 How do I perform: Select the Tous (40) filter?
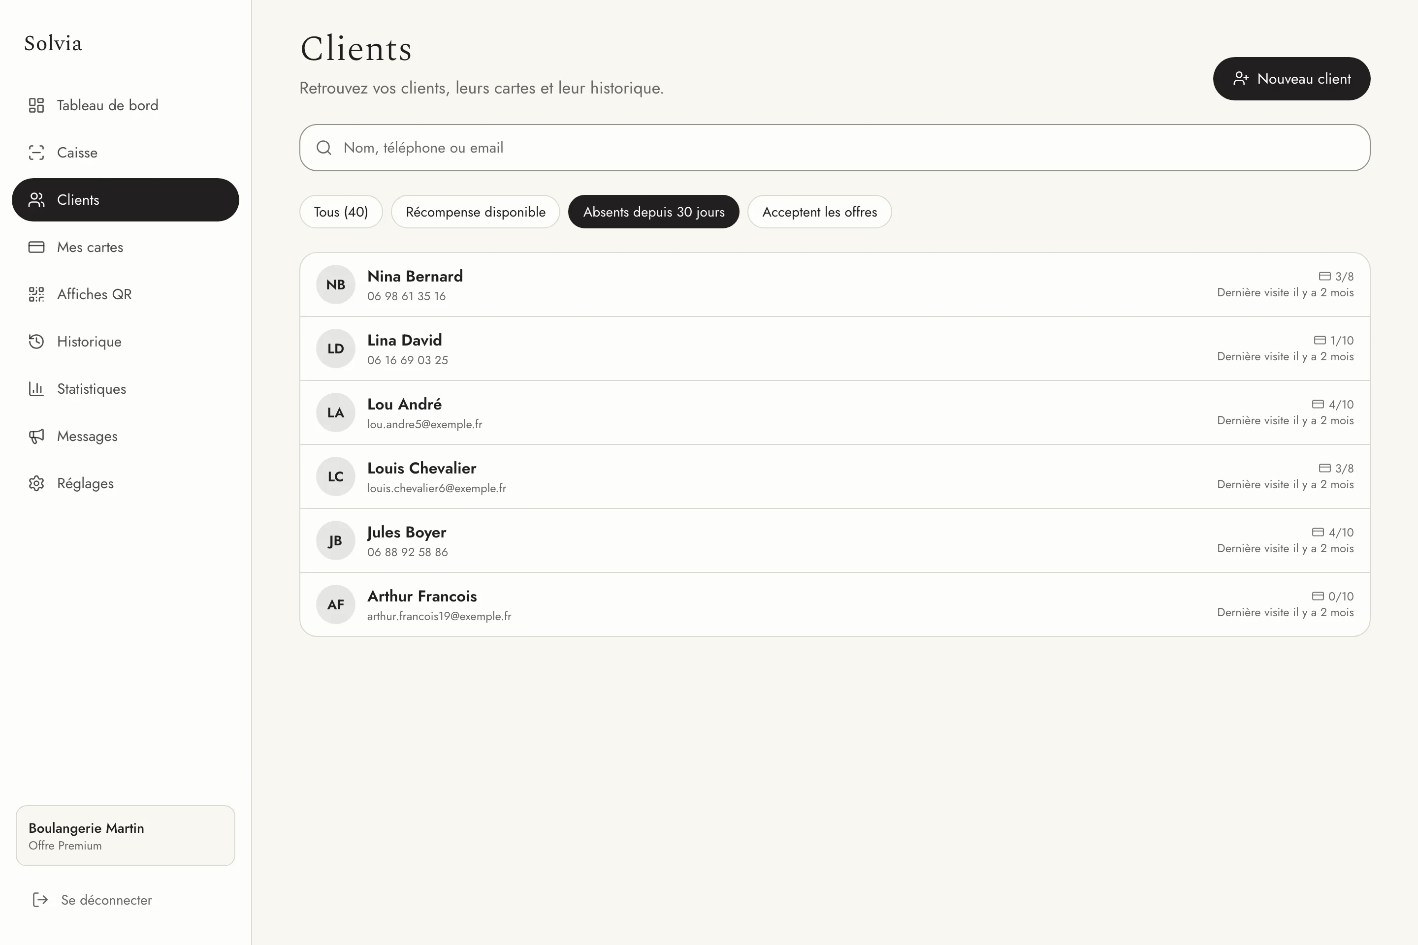point(341,212)
